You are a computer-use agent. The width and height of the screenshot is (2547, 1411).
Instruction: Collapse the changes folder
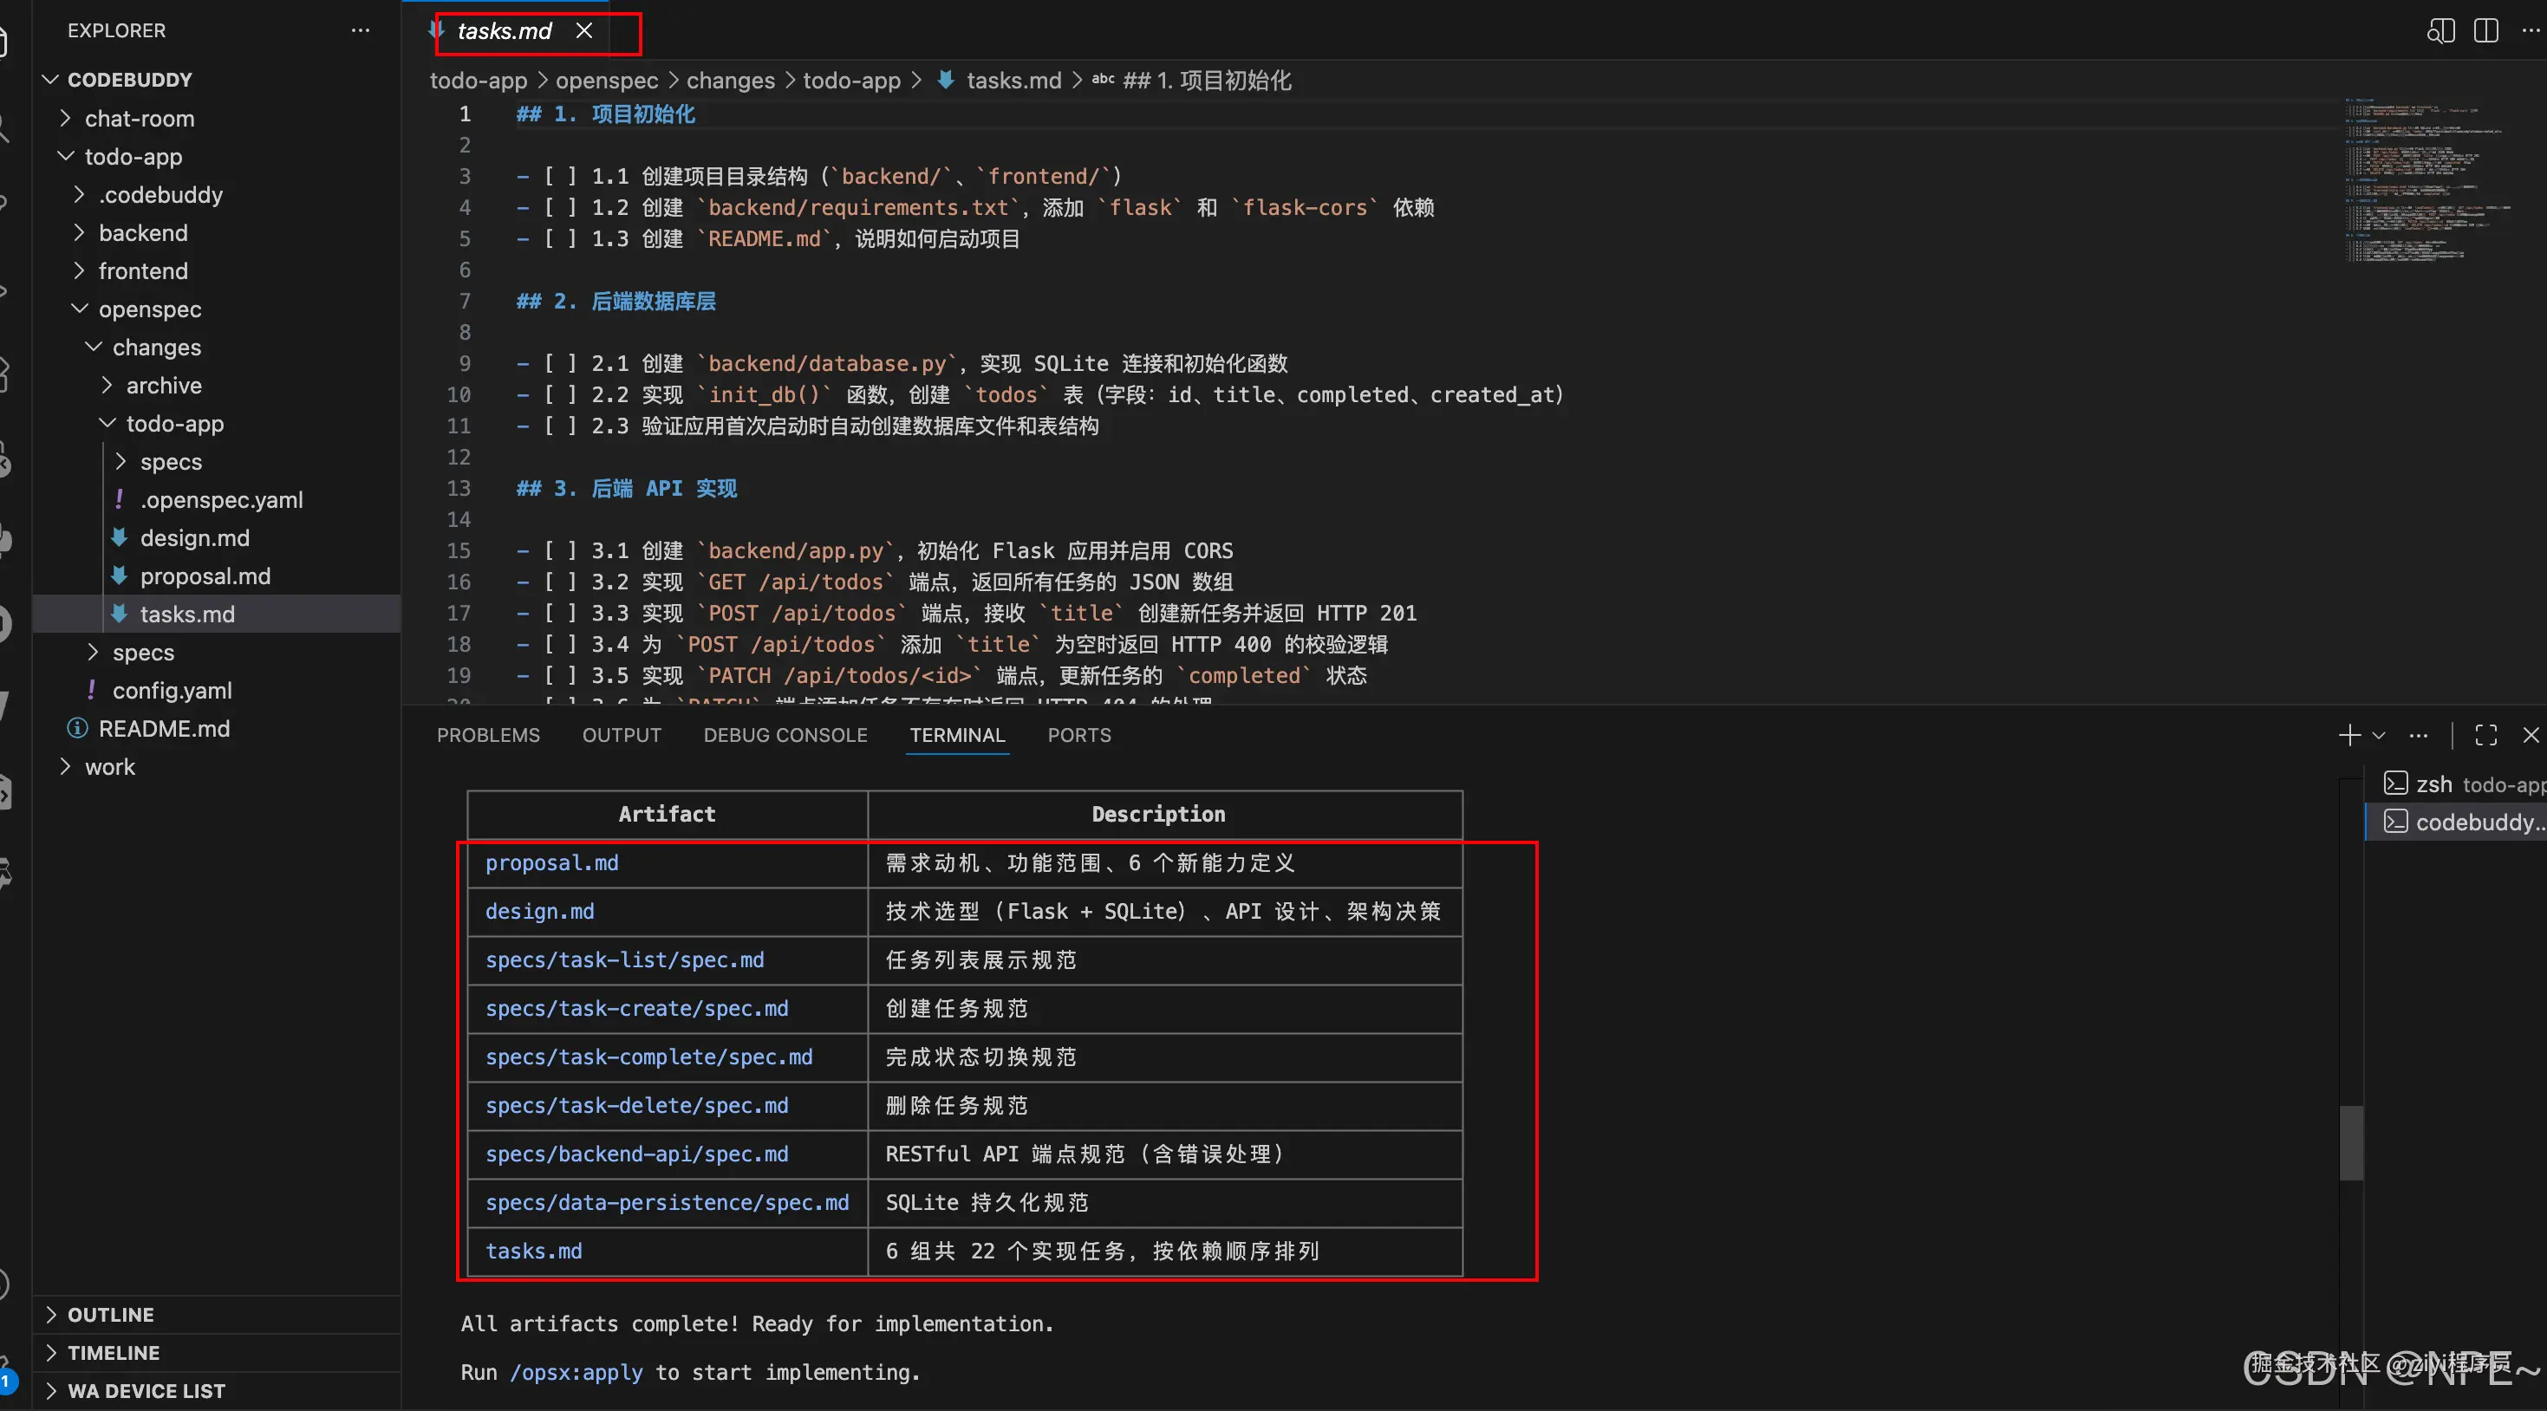tap(156, 347)
